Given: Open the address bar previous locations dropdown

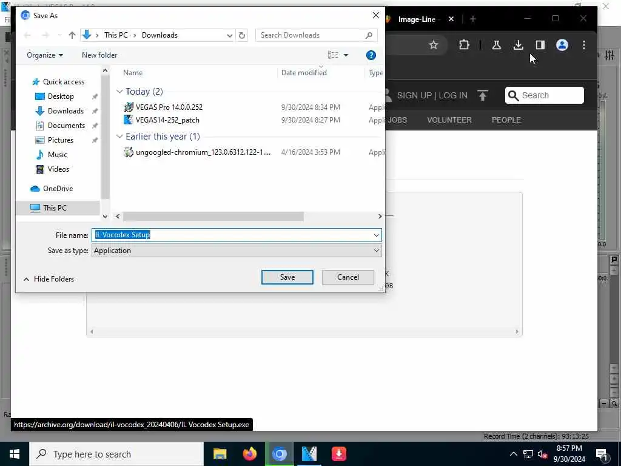Looking at the screenshot, I should [229, 35].
